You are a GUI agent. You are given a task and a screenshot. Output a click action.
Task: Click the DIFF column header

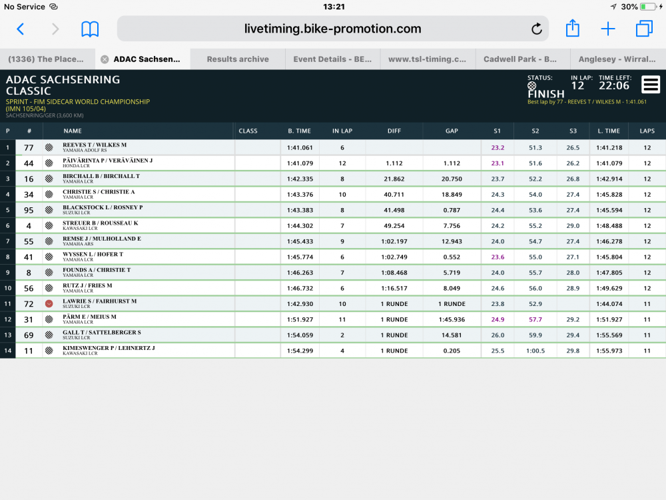click(394, 131)
